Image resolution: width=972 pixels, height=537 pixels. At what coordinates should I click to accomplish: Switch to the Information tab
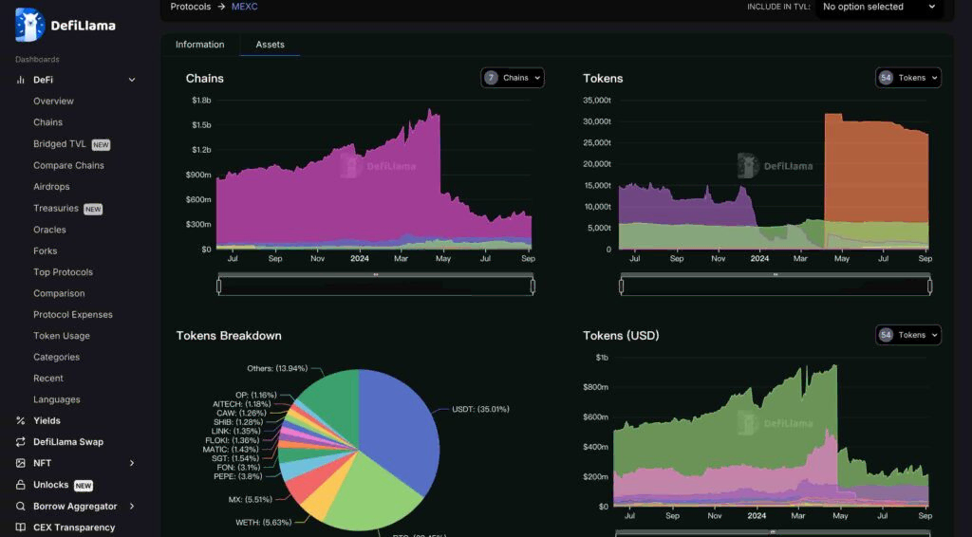pos(199,45)
